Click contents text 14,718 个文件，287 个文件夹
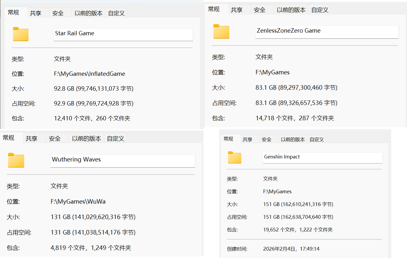Screen dimensions: 407x258 click(x=295, y=118)
